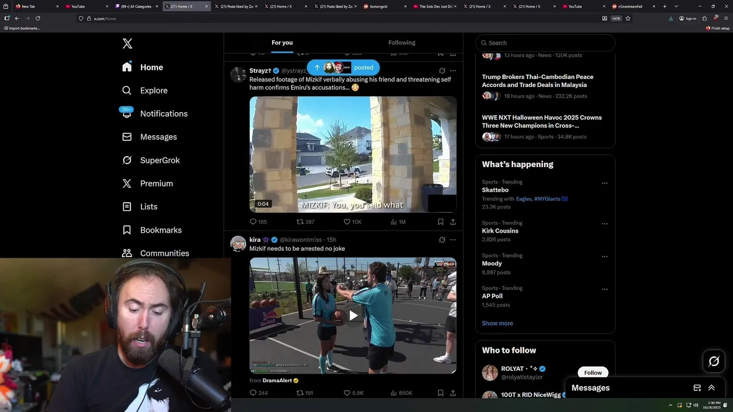
Task: Click the X search field
Action: [545, 43]
